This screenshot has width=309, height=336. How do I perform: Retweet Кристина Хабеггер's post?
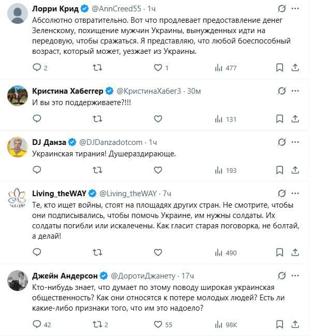[x=97, y=119]
